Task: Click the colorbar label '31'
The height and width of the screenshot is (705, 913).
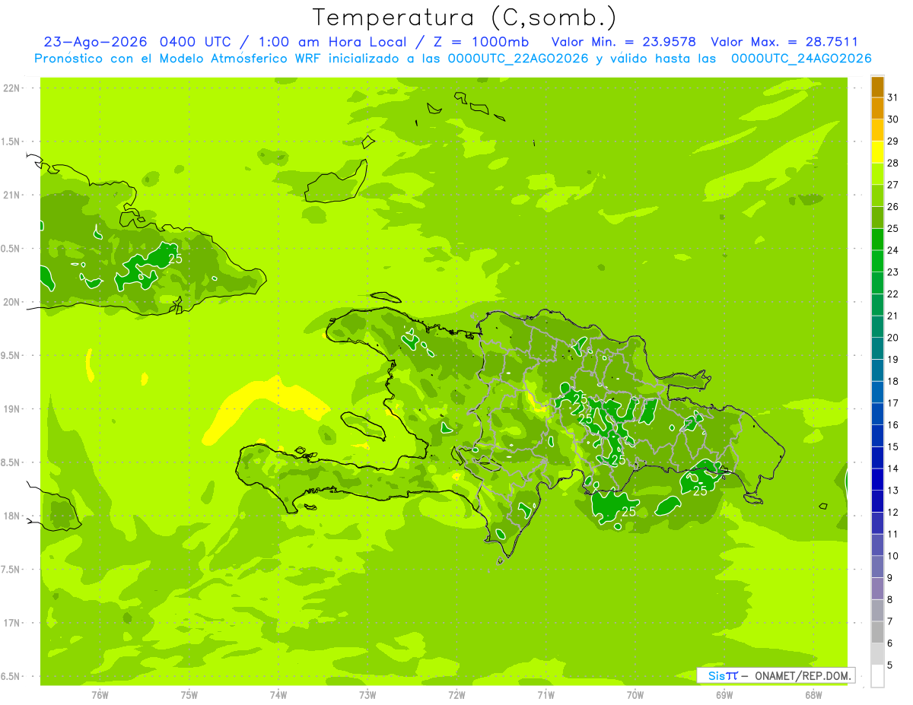Action: tap(893, 97)
